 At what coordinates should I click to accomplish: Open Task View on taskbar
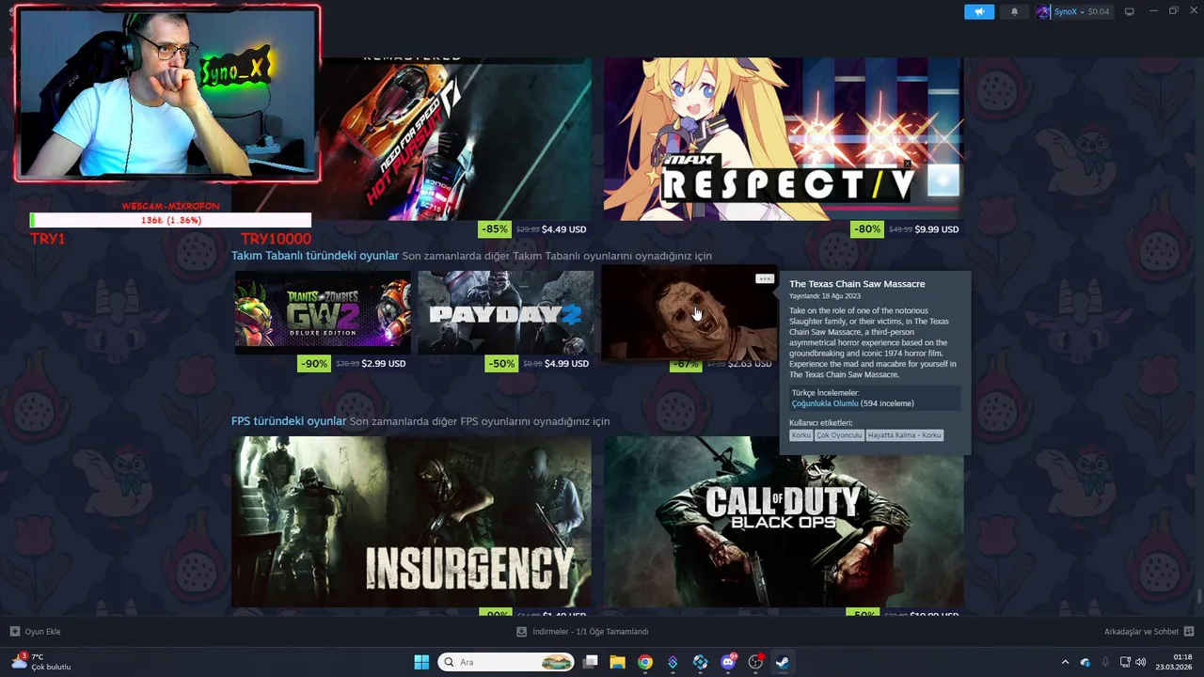(x=591, y=662)
